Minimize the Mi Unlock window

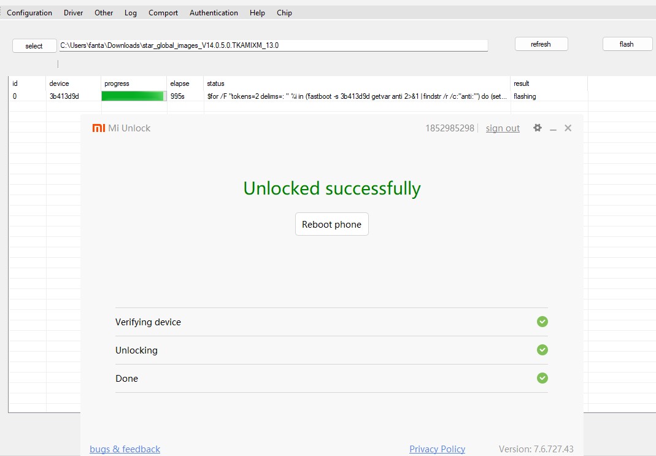click(x=553, y=129)
